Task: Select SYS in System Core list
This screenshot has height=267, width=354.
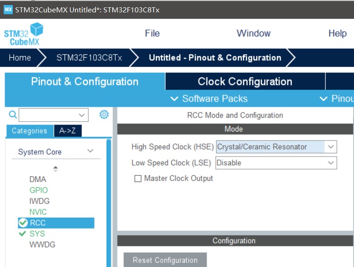Action: coord(37,234)
